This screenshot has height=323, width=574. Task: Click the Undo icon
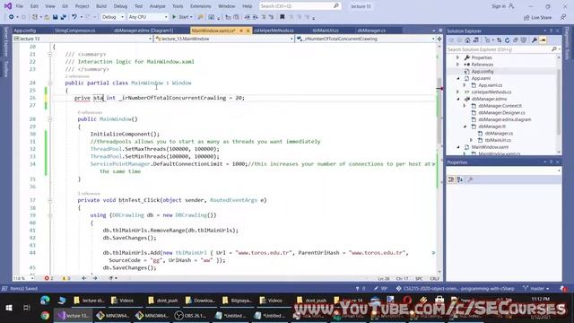74,17
